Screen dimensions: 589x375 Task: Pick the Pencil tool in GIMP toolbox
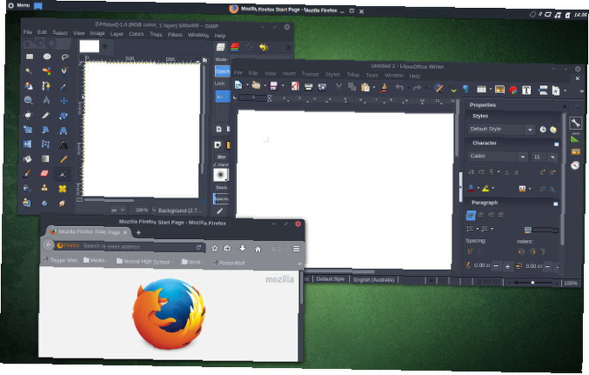coord(64,159)
